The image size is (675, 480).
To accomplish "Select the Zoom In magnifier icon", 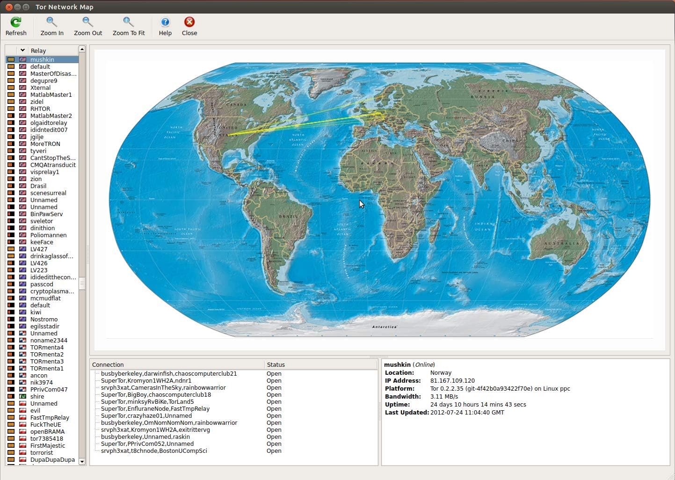I will point(51,22).
